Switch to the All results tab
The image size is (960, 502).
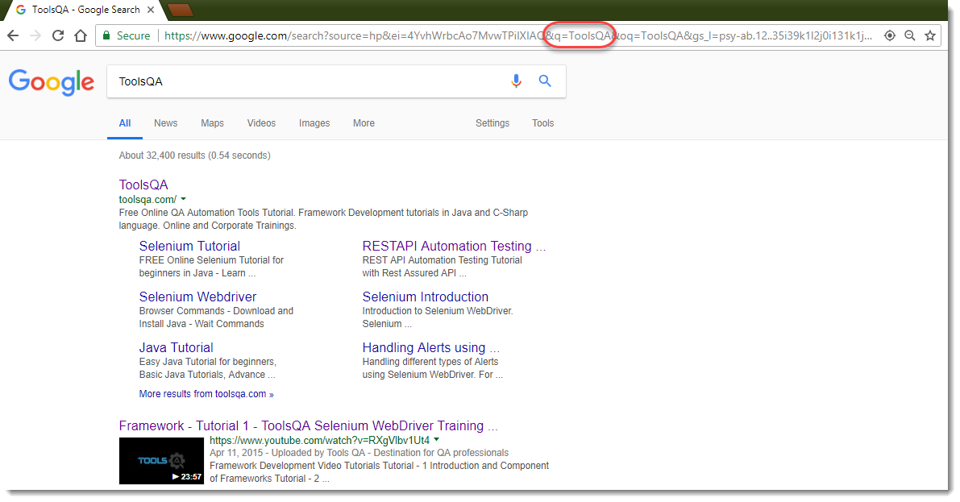tap(125, 123)
